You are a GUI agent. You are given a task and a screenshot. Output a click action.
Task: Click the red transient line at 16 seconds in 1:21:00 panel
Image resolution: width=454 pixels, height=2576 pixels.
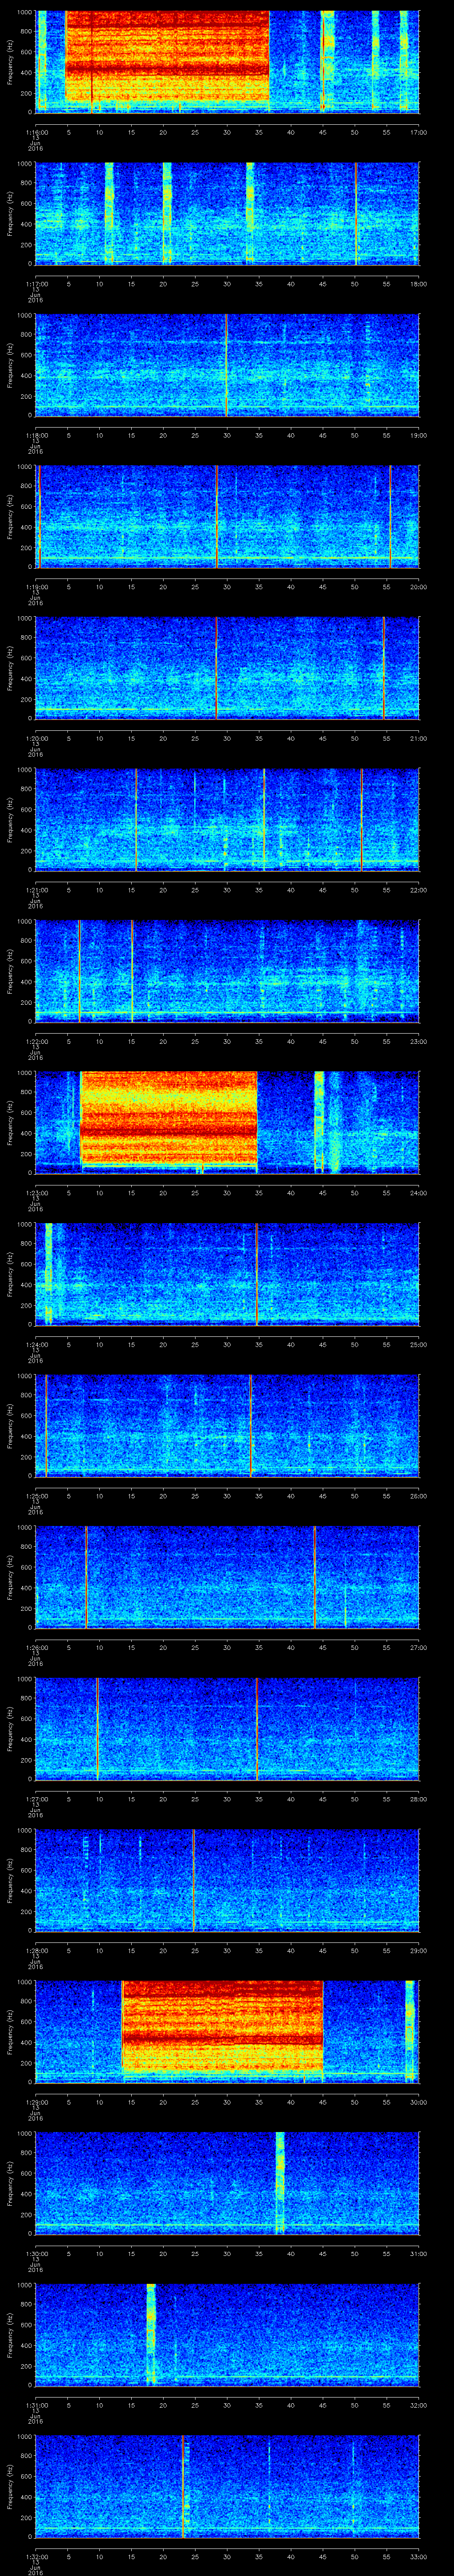coord(136,820)
